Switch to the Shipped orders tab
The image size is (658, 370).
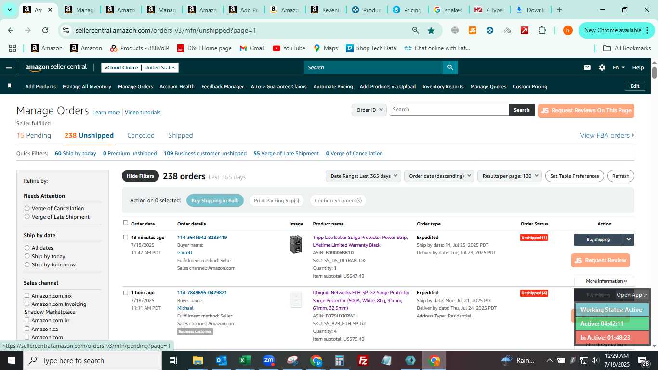point(181,135)
